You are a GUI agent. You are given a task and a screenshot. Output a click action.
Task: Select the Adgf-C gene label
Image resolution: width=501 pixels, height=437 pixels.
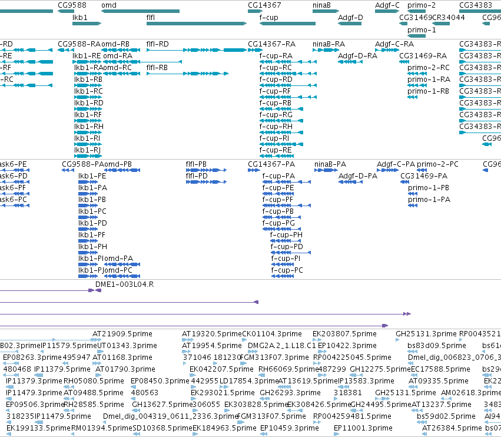[x=387, y=5]
